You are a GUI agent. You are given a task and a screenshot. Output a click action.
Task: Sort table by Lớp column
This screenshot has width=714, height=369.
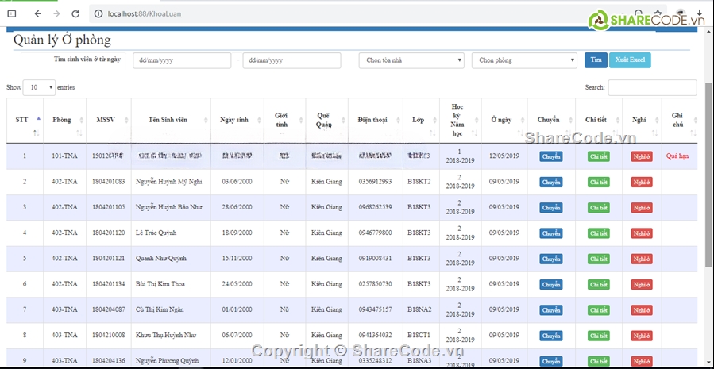click(421, 121)
